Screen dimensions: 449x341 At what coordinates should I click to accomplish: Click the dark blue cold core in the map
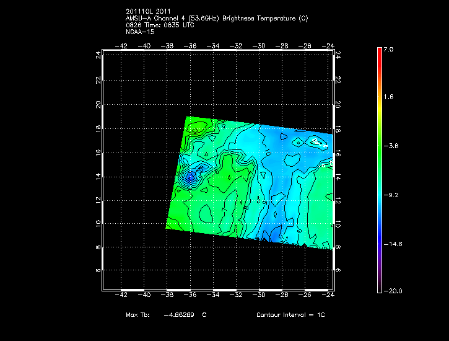point(190,178)
